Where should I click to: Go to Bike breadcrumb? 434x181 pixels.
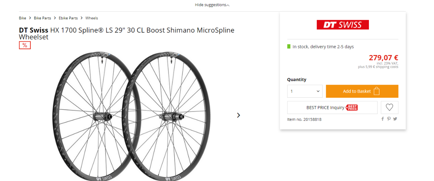click(22, 18)
